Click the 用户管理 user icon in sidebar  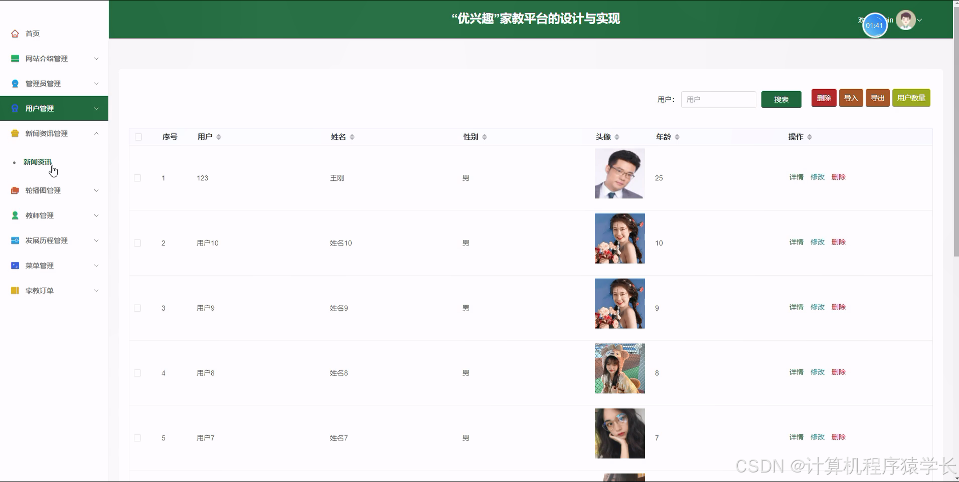15,108
